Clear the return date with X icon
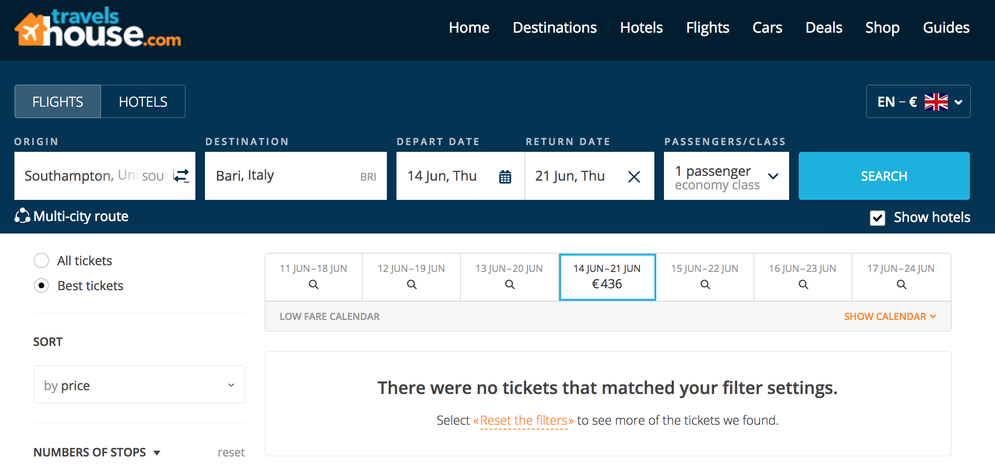The height and width of the screenshot is (468, 995). [634, 177]
